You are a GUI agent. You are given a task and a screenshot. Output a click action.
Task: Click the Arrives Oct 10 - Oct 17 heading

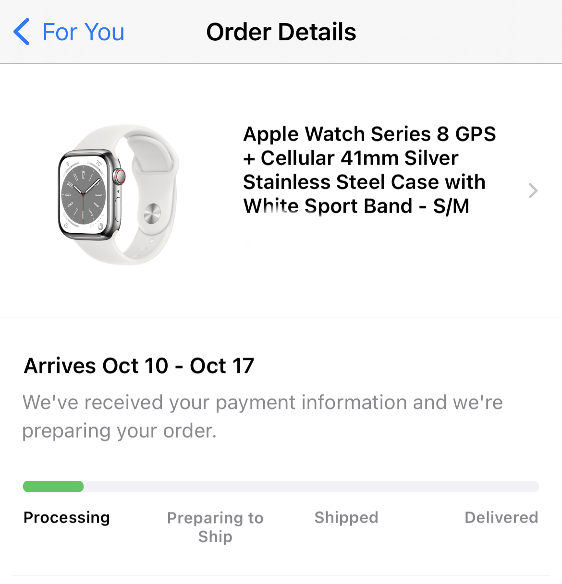(139, 366)
